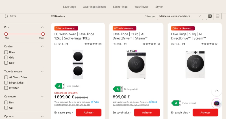Click the back-to-top arrow button
This screenshot has height=119, width=226.
[x=216, y=91]
